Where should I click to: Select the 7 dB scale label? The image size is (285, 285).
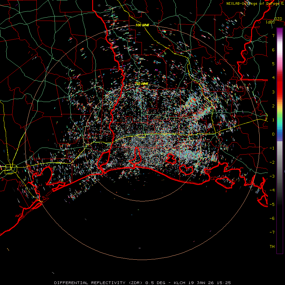coord(273,35)
